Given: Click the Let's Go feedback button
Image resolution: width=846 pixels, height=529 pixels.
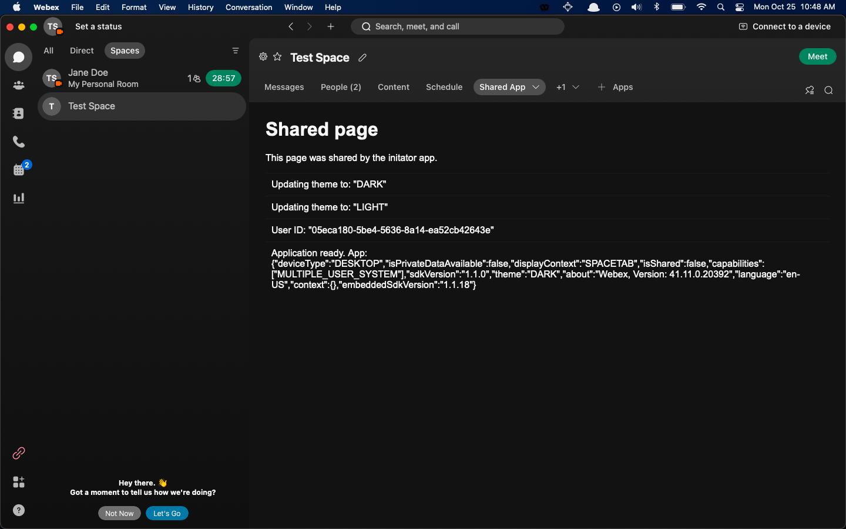Looking at the screenshot, I should click(x=167, y=513).
